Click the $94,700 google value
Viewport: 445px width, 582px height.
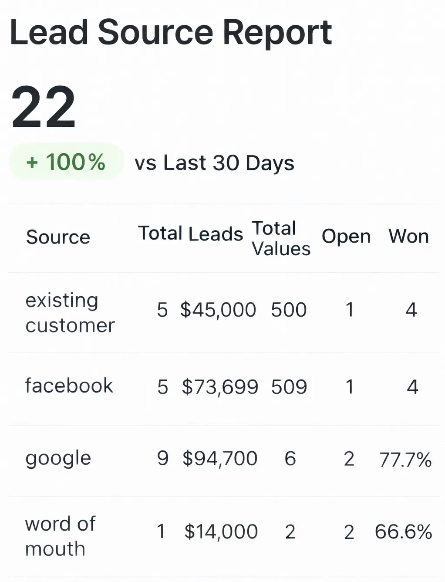[220, 458]
